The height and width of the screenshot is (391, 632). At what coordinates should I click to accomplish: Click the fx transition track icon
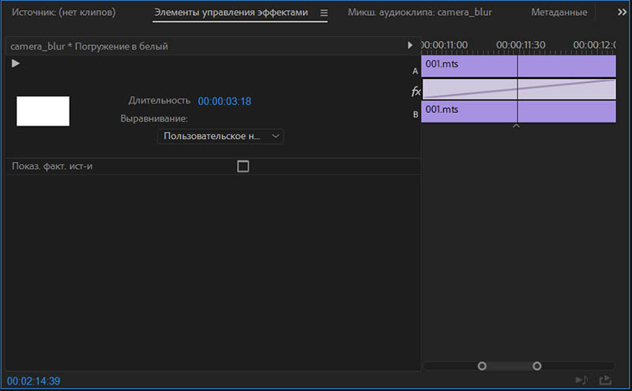416,92
